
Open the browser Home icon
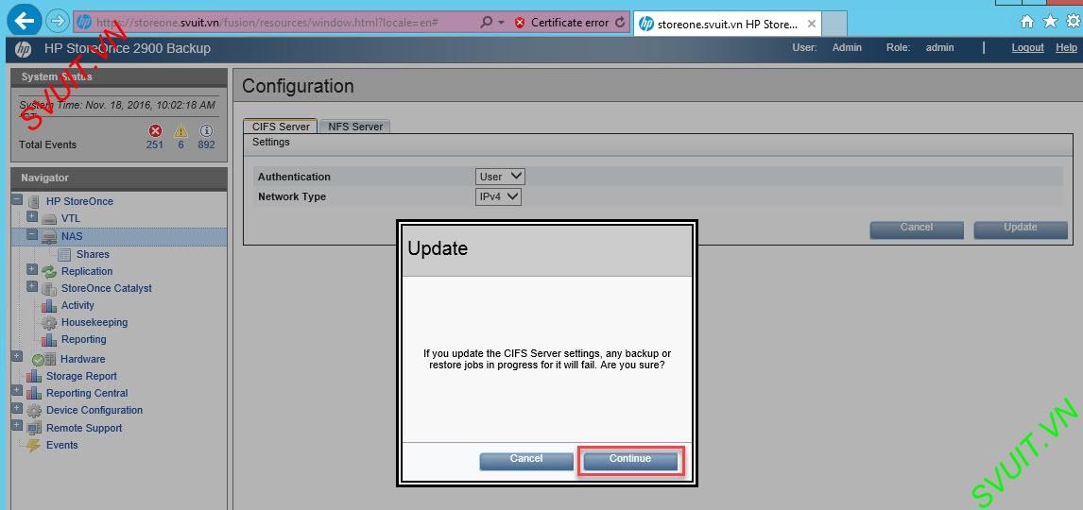tap(1027, 22)
